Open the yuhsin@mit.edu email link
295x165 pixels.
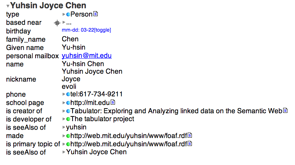87,56
